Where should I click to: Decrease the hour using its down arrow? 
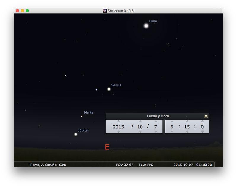(x=172, y=132)
